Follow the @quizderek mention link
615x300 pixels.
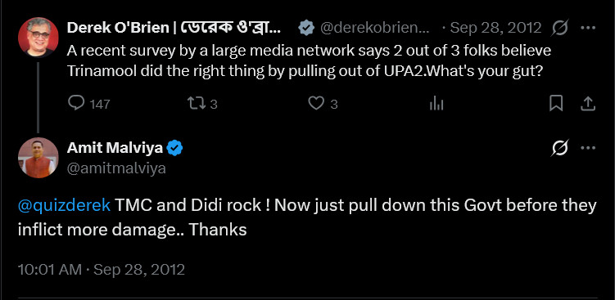[65, 206]
